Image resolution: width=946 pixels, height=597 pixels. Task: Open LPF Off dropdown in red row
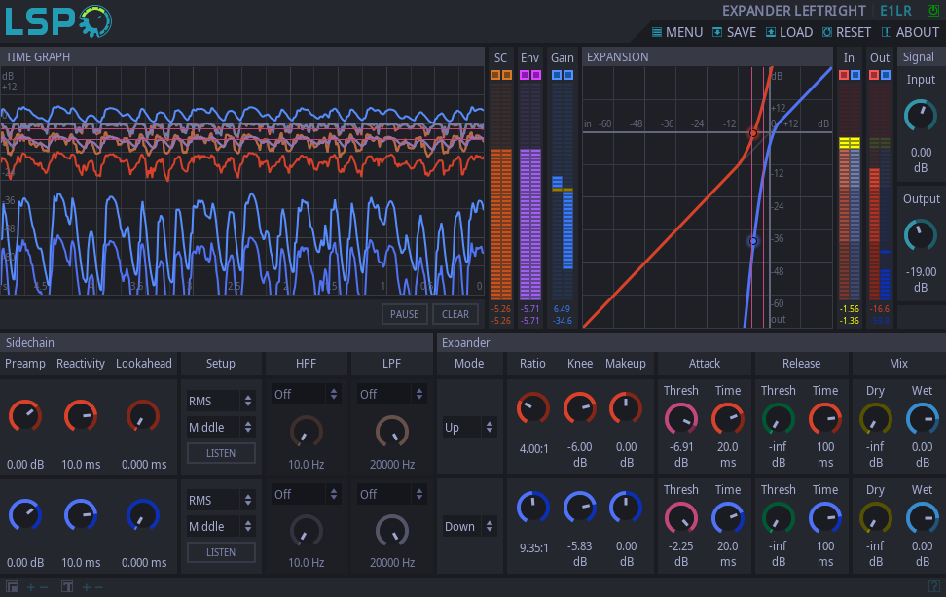click(391, 394)
